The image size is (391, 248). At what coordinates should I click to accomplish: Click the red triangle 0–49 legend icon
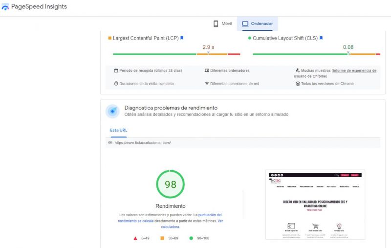click(135, 238)
